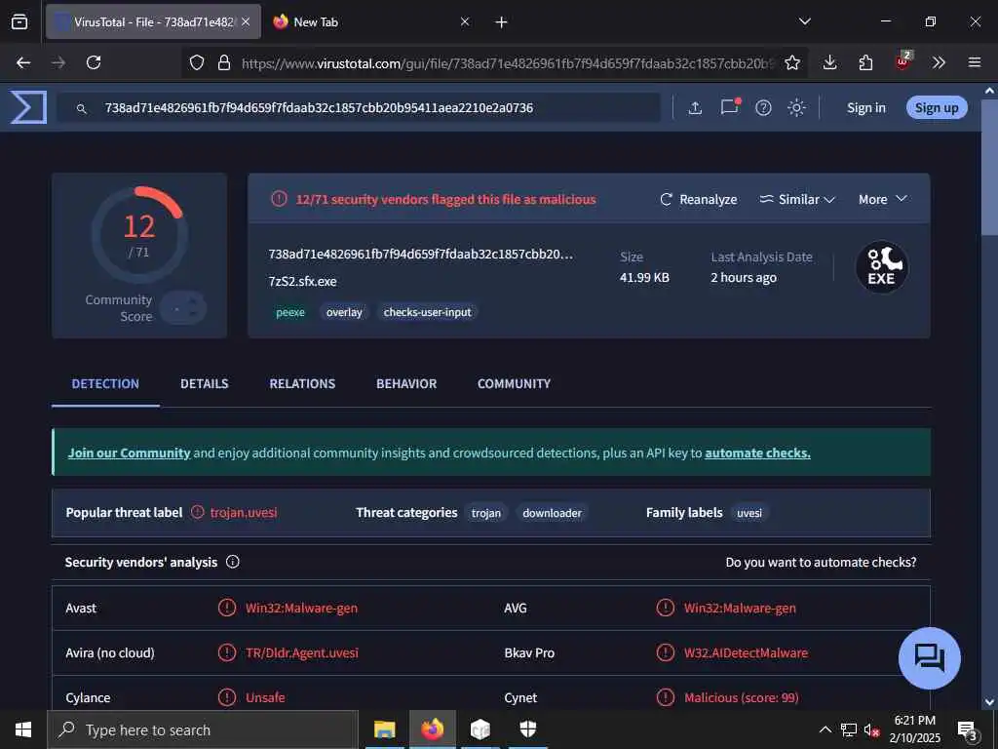Open a new tab with plus button

(x=501, y=22)
